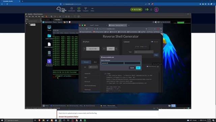This screenshot has width=216, height=122.
Task: Toggle the Advanced switch in Listener panel
Action: (152, 42)
